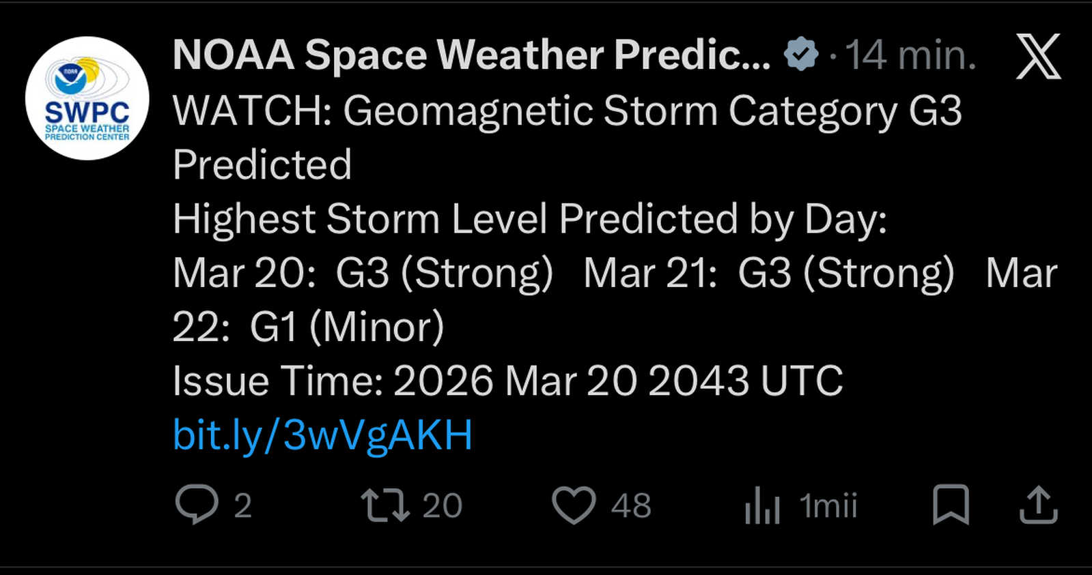The image size is (1092, 575).
Task: Click the like count of 48
Action: pyautogui.click(x=631, y=506)
